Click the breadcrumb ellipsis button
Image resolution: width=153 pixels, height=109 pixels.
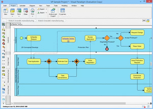pos(4,20)
